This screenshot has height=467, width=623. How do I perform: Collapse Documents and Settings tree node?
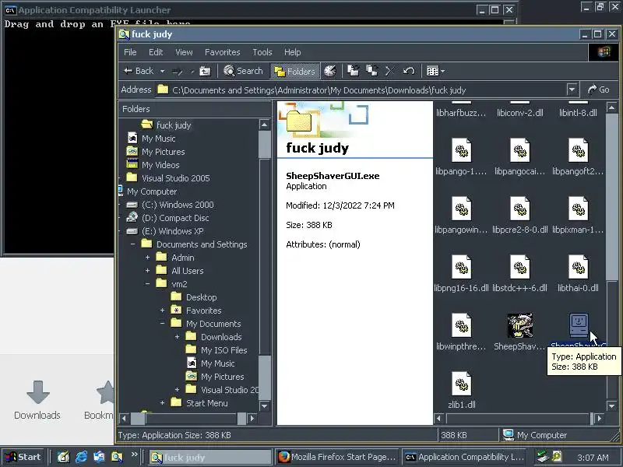[x=132, y=244]
